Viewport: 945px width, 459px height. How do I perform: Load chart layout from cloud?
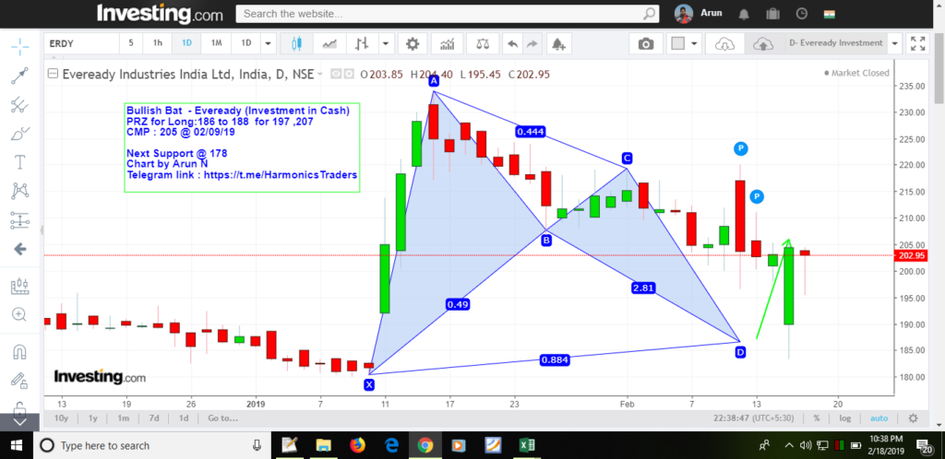725,43
